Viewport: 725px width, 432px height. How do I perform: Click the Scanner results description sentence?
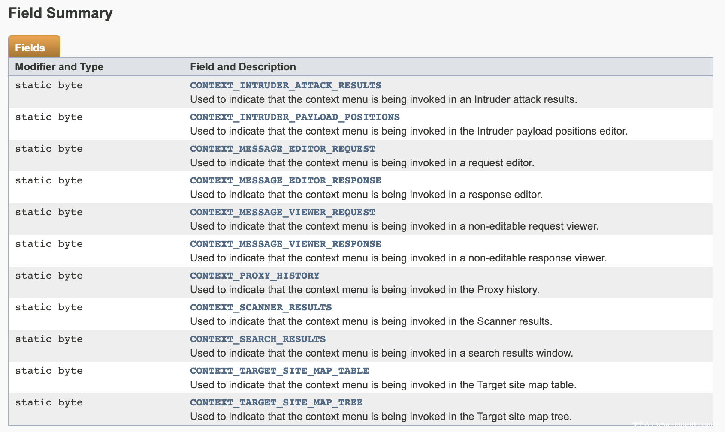coord(371,321)
